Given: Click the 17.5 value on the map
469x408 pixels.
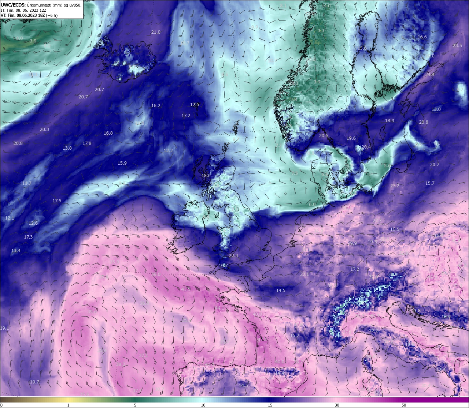Looking at the screenshot, I should point(57,201).
